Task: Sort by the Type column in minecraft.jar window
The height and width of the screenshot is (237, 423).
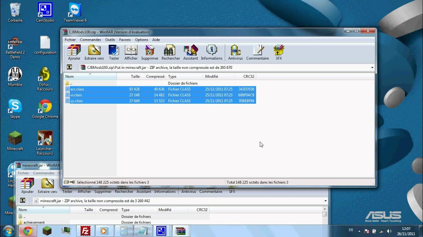Action: tap(138, 210)
